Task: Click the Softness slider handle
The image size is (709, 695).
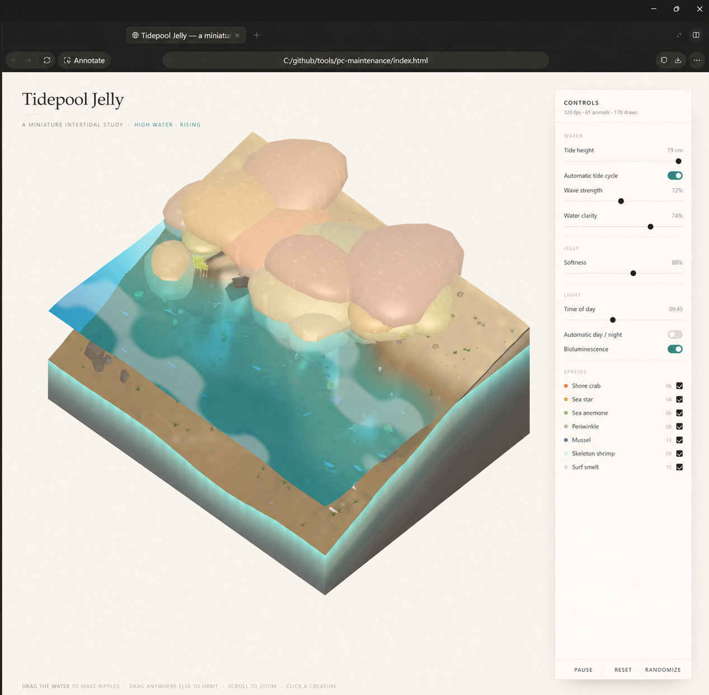Action: coord(633,273)
